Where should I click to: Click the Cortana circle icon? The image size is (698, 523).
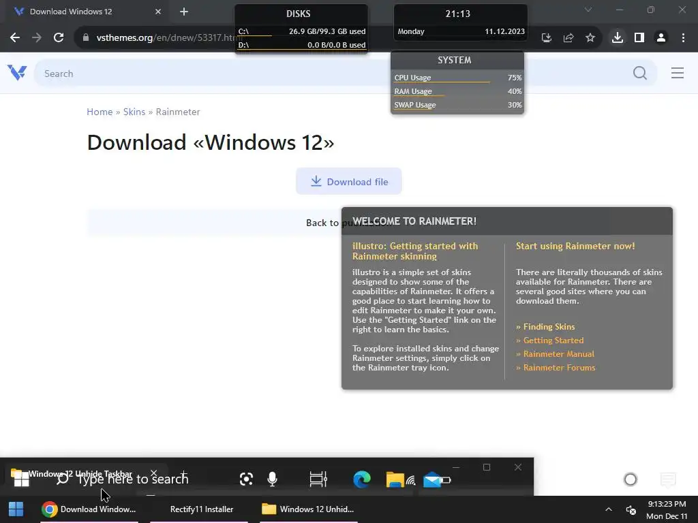pyautogui.click(x=631, y=479)
